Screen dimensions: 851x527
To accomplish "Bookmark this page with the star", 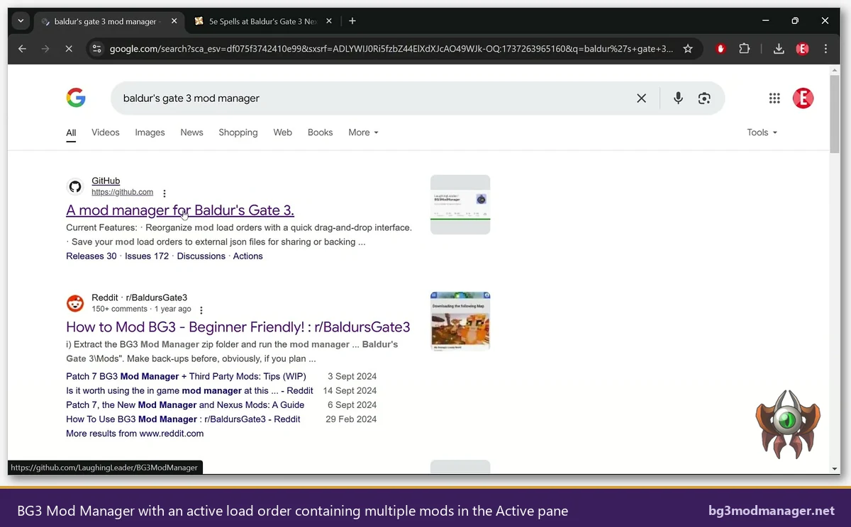I will [687, 49].
